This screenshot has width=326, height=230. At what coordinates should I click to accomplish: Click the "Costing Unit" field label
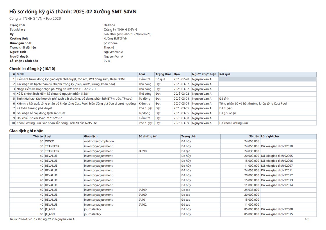tap(19, 39)
